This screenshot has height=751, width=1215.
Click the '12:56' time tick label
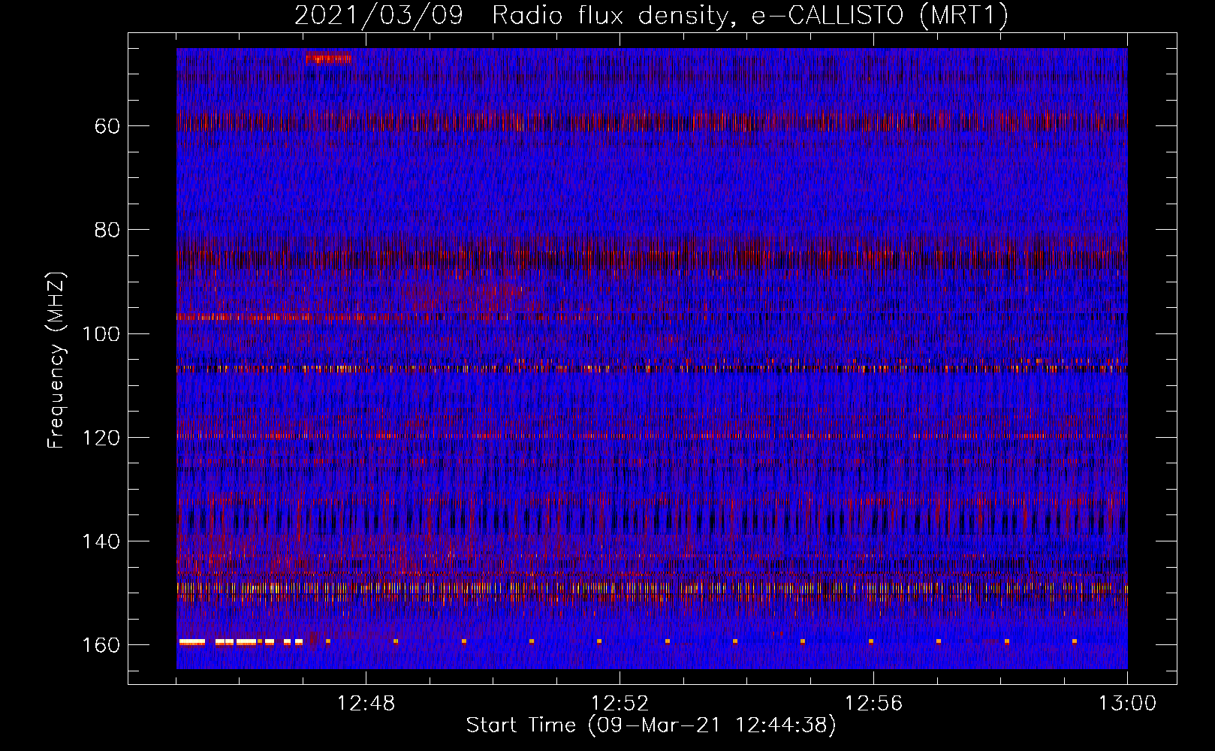click(x=873, y=704)
